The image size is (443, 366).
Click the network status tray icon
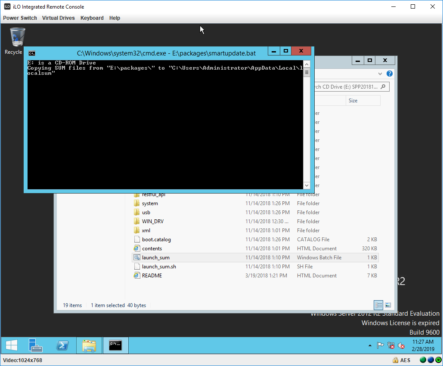tap(391, 345)
